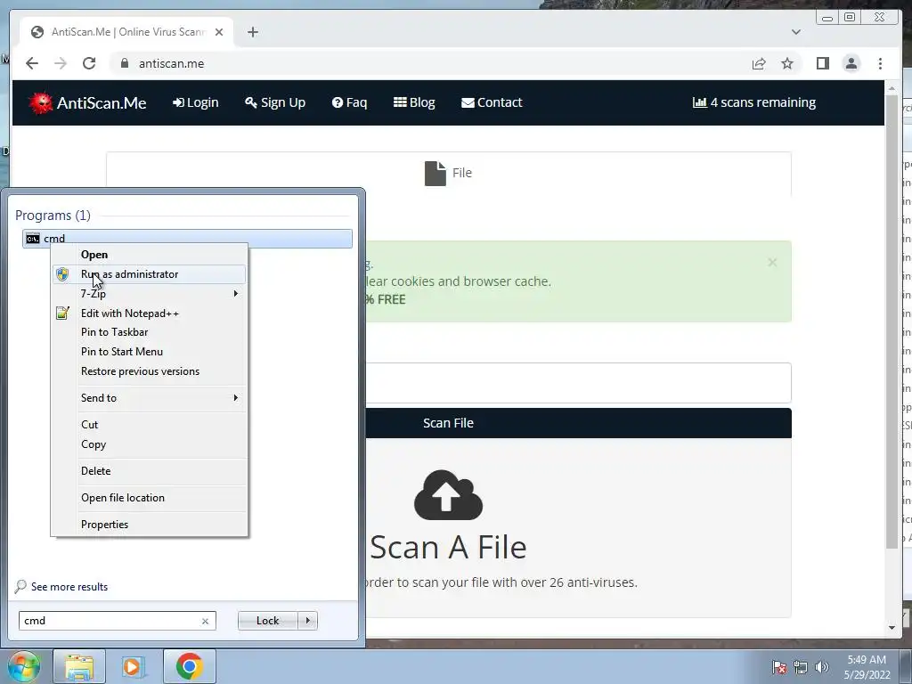The image size is (912, 684).
Task: Choose Open file location
Action: click(149, 498)
